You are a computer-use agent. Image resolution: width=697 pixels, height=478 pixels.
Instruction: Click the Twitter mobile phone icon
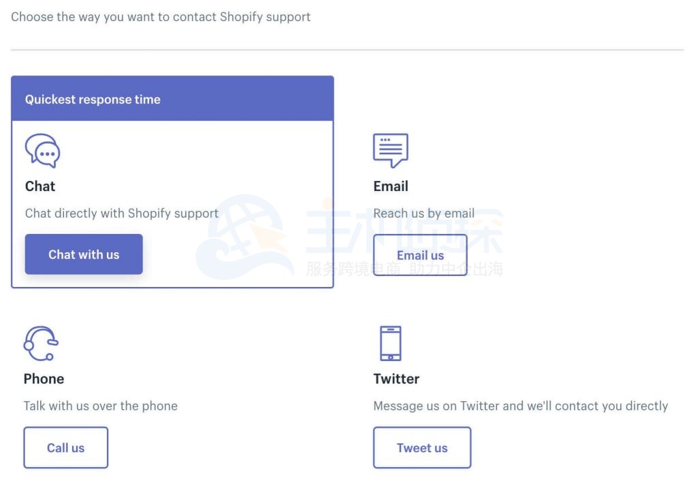click(391, 343)
